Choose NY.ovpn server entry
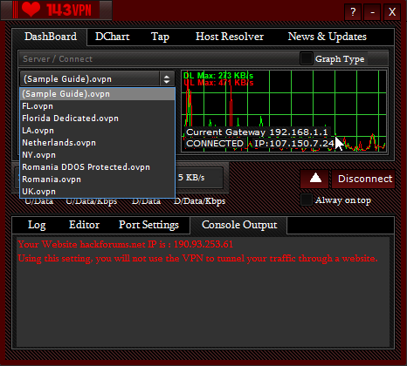Screen dimensions: 407x366 tap(97, 155)
